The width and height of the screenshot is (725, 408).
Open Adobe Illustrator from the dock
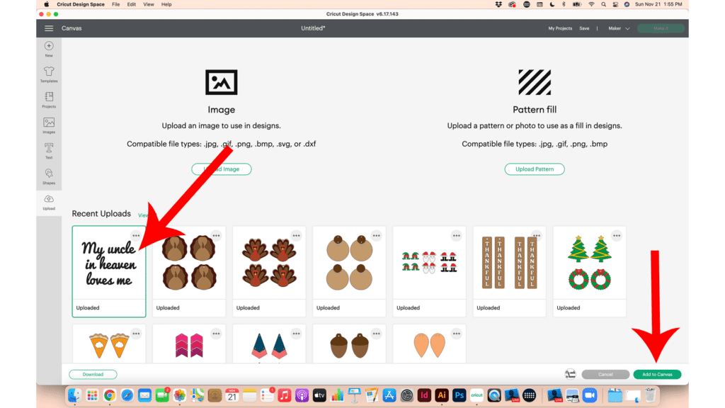(x=442, y=395)
